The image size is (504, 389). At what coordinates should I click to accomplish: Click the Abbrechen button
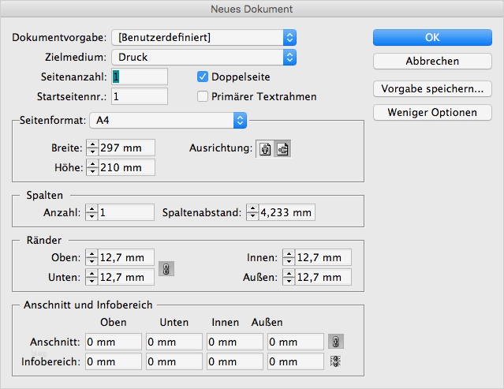pos(432,61)
